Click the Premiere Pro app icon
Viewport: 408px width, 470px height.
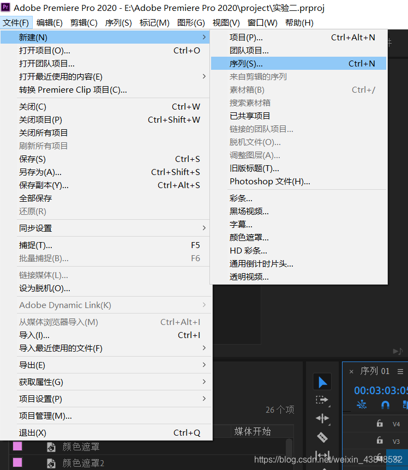coord(5,7)
